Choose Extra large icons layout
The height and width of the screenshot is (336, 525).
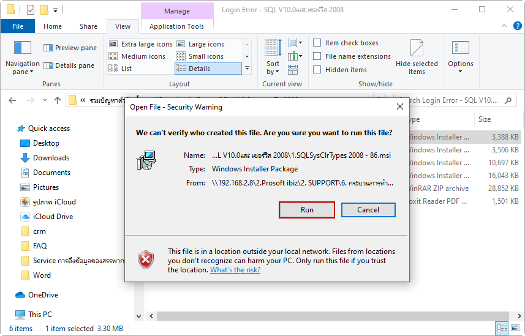(x=141, y=44)
